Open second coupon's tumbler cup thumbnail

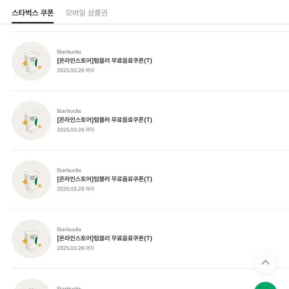point(31,120)
